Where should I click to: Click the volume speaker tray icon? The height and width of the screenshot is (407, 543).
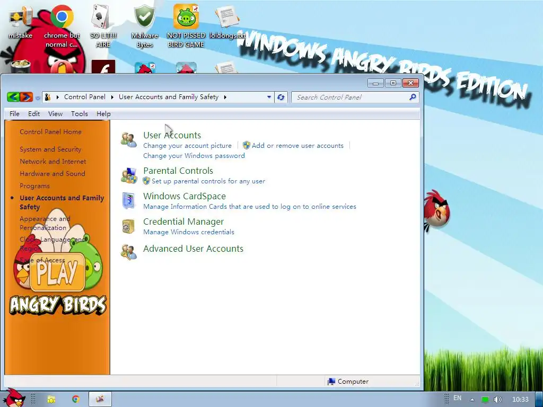click(497, 400)
